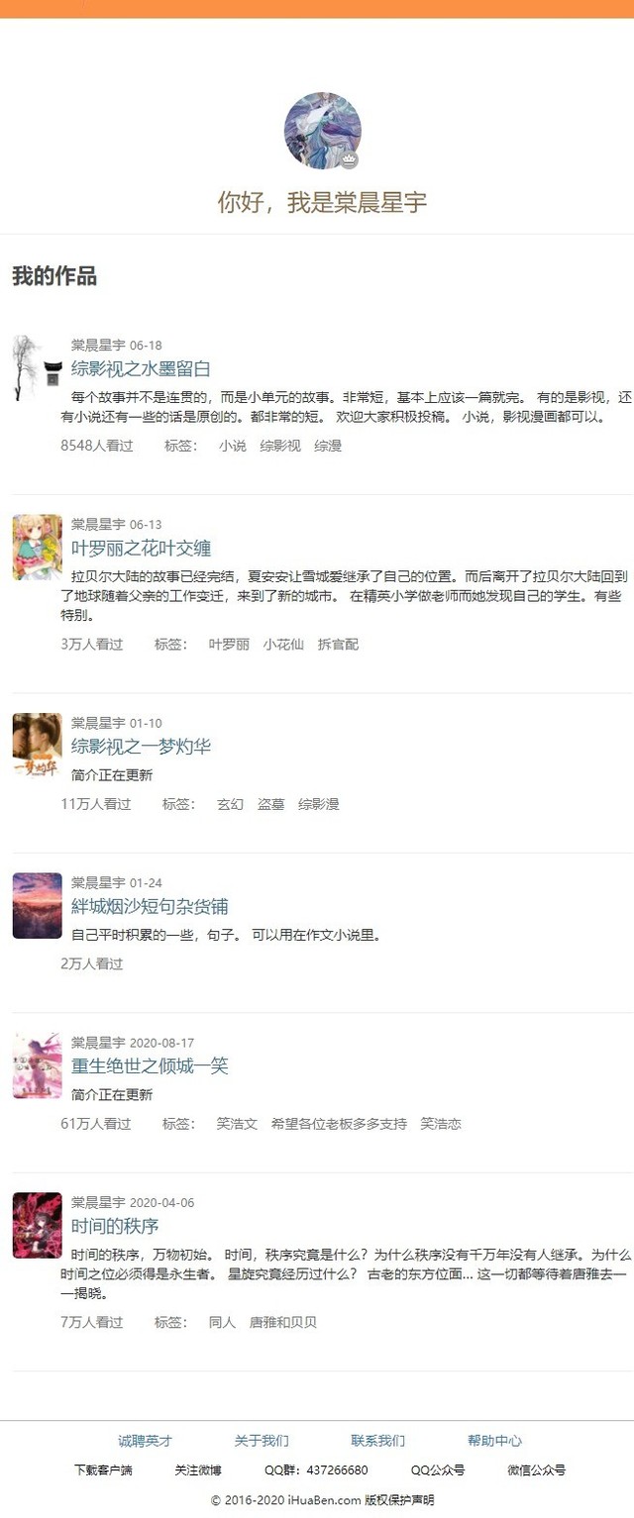Open the title link 时间的秩序

click(x=115, y=1226)
